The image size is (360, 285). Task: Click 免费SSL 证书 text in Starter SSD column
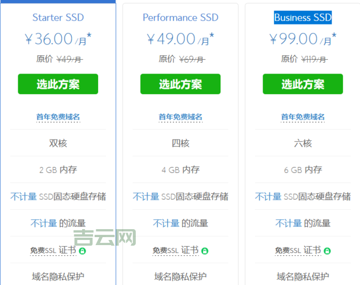click(54, 251)
